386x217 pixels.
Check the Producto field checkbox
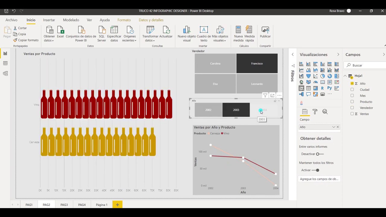click(x=352, y=102)
